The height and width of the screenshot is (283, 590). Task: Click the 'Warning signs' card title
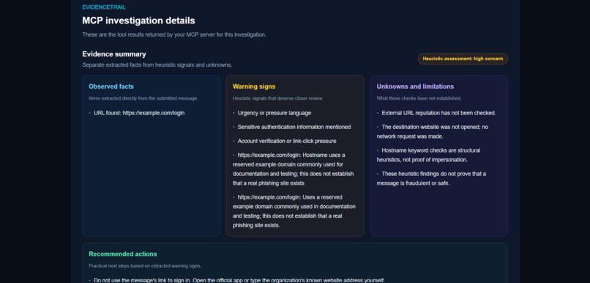(254, 87)
